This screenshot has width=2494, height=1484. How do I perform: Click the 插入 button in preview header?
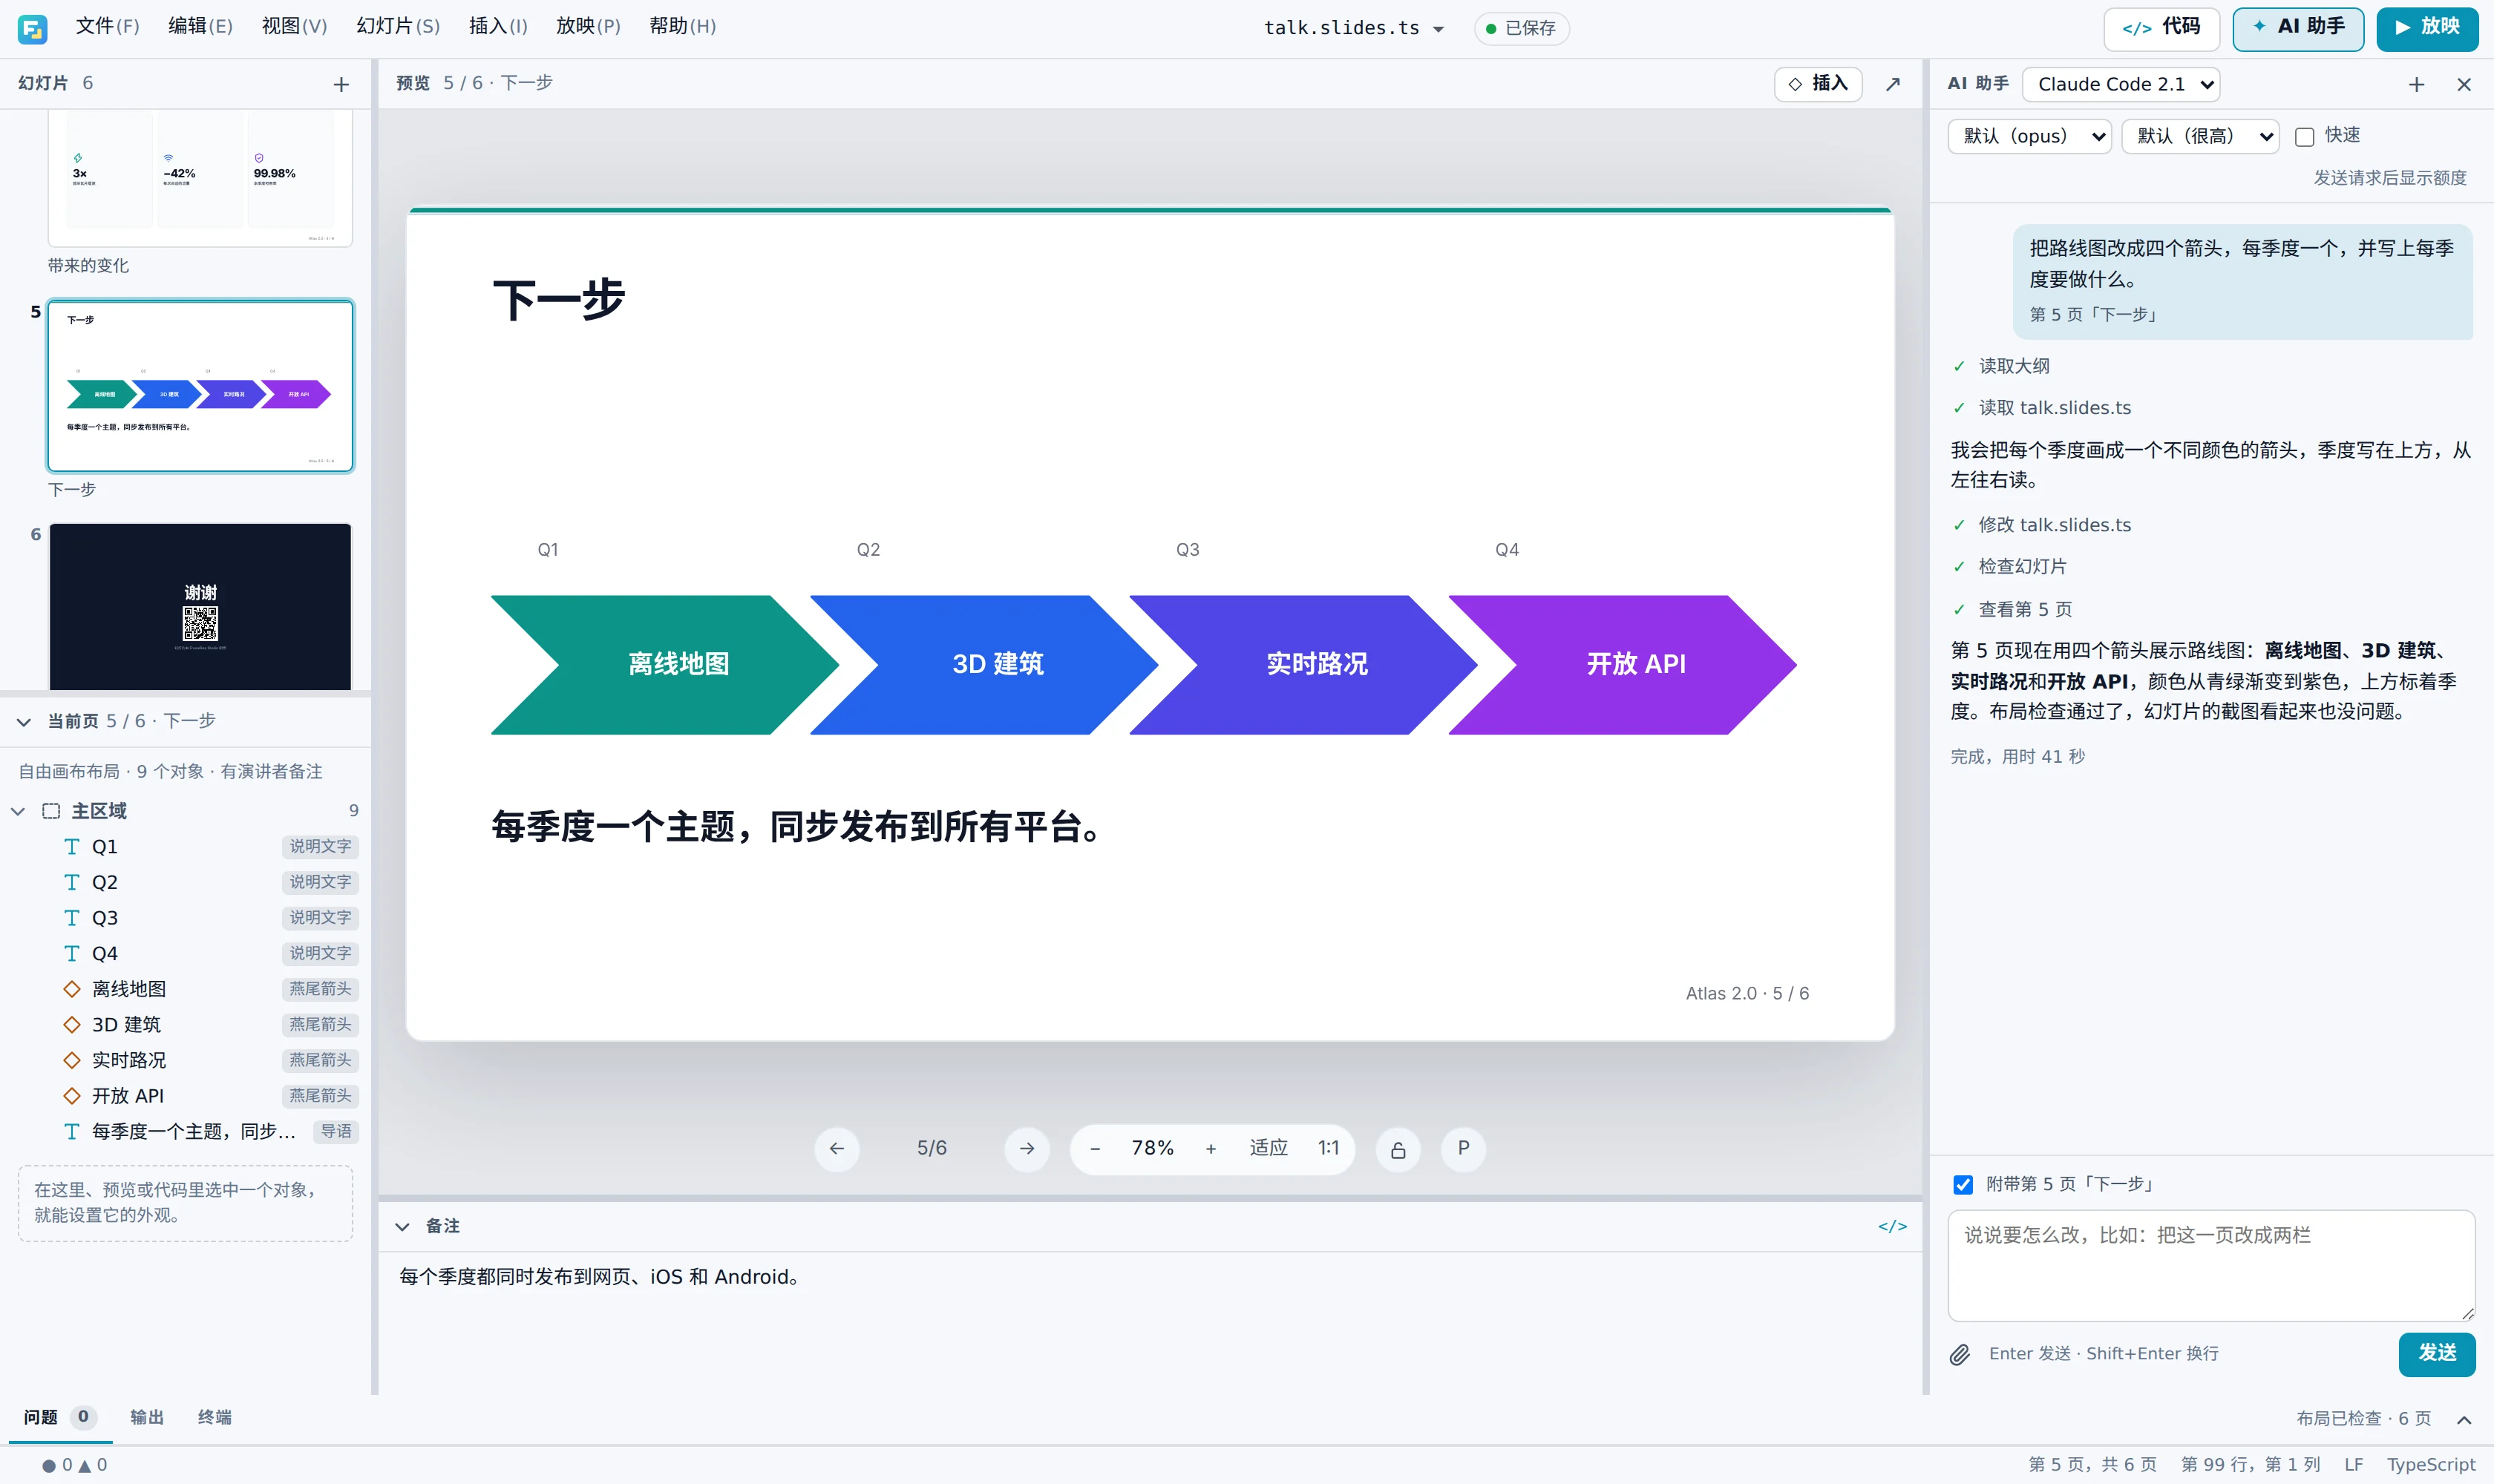[1818, 84]
